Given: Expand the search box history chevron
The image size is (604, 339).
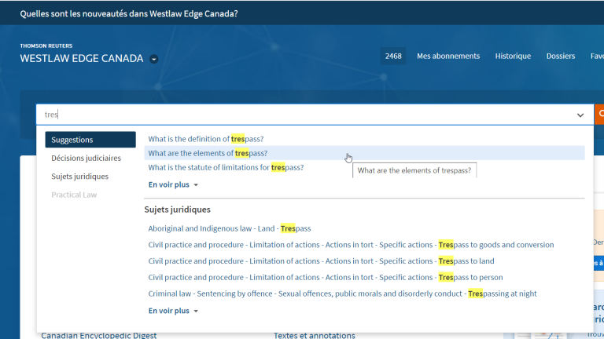Looking at the screenshot, I should click(580, 115).
